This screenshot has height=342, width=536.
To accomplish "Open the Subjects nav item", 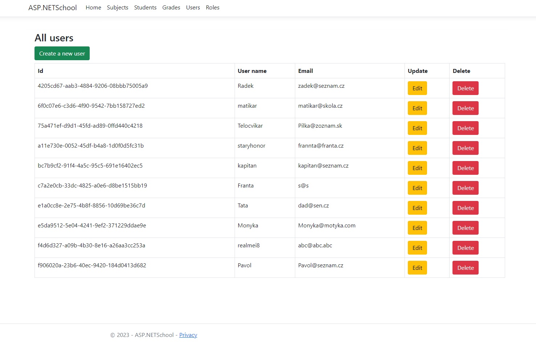I will 118,8.
